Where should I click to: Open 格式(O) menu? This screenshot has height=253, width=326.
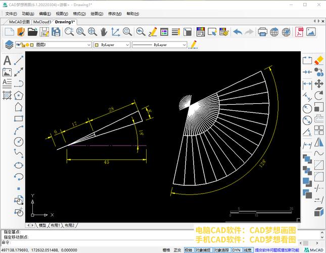pyautogui.click(x=79, y=14)
